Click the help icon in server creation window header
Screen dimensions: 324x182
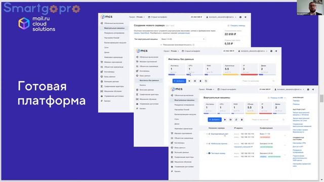pos(240,17)
